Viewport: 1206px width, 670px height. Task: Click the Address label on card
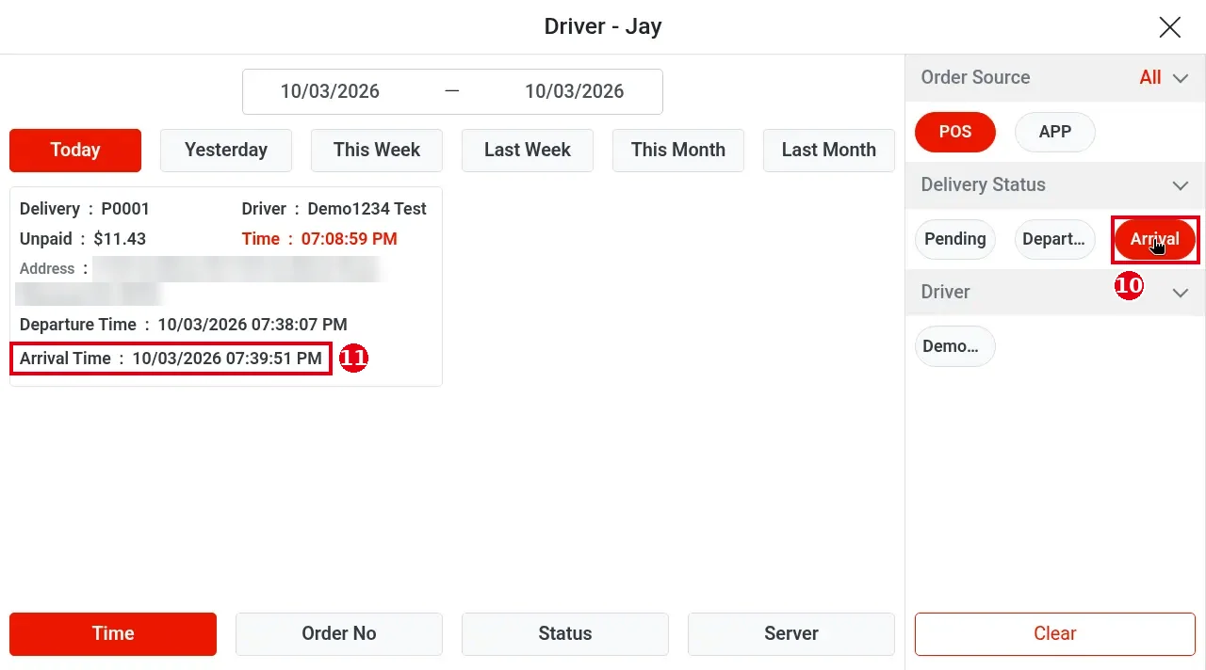[x=47, y=269]
